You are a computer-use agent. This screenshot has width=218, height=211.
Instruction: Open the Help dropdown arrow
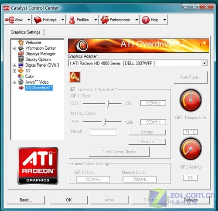(164, 20)
